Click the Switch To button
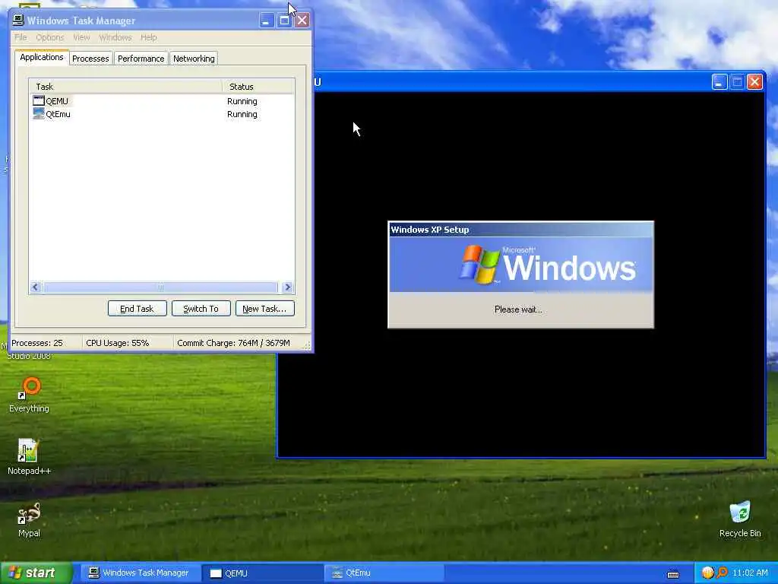This screenshot has width=778, height=584. pyautogui.click(x=201, y=309)
